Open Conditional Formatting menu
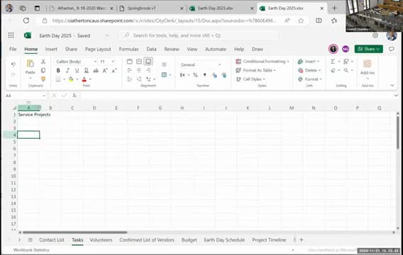 pos(263,62)
